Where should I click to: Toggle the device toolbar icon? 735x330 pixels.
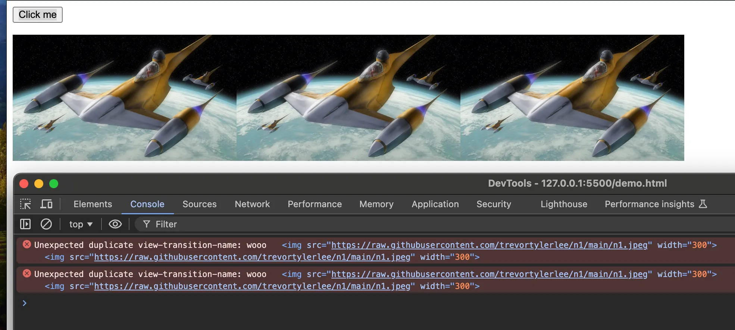coord(46,204)
